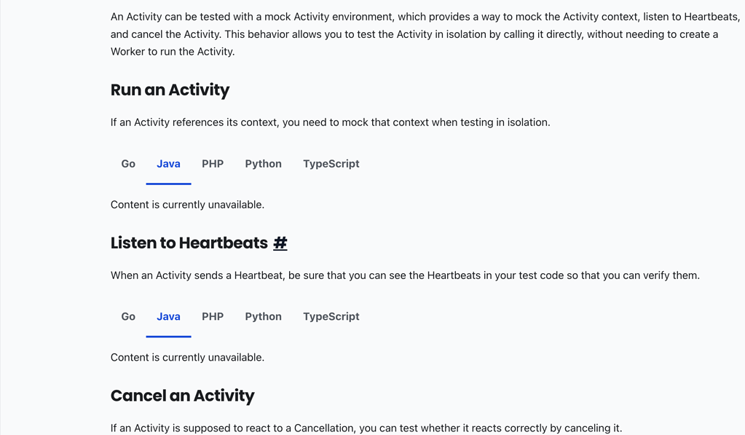Select the TypeScript tab under Run an Activity
The image size is (745, 435).
pos(331,163)
